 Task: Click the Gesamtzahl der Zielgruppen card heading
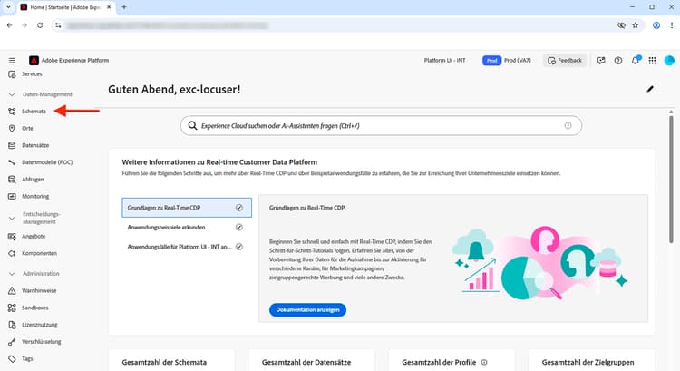click(x=588, y=362)
